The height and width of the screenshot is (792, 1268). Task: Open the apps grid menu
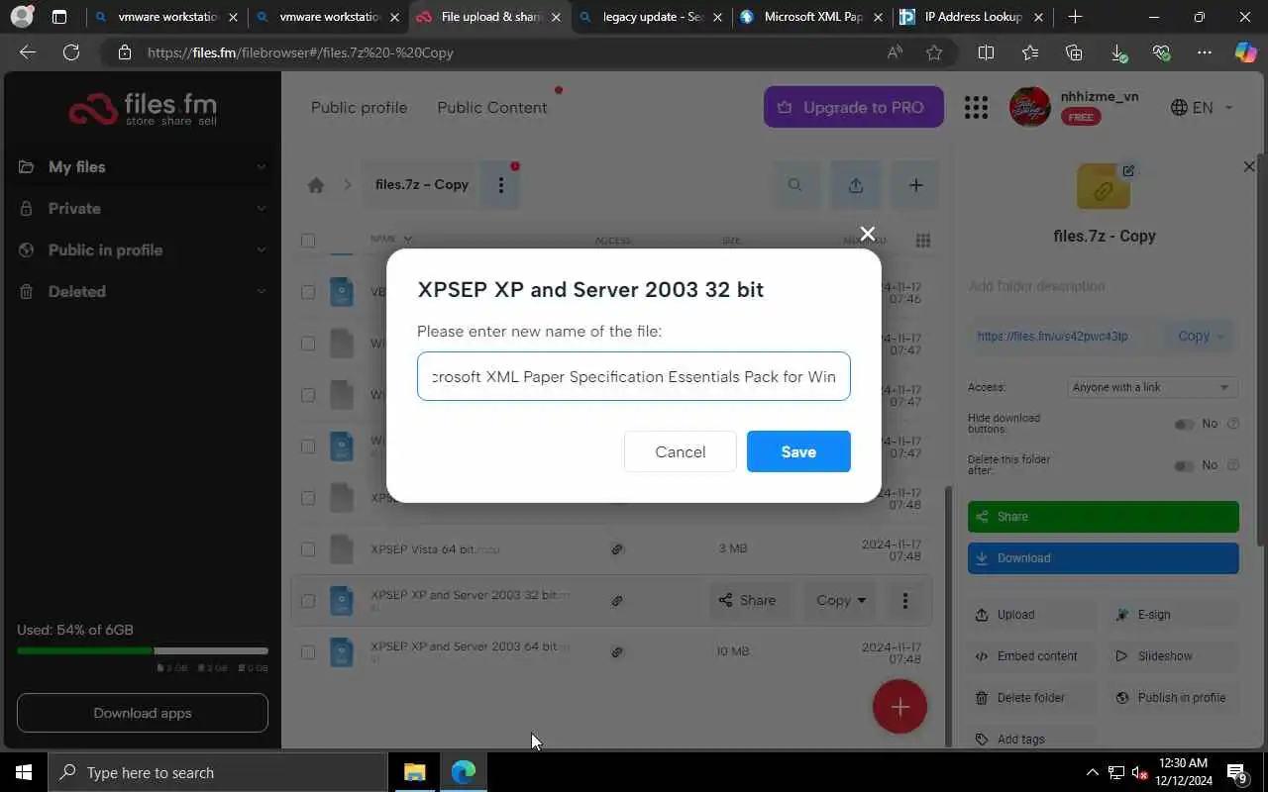coord(976,107)
